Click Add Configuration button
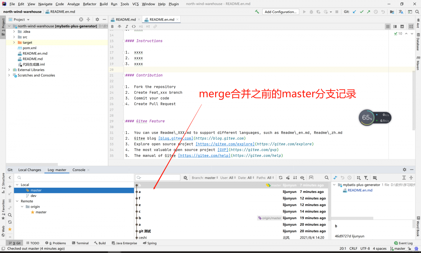This screenshot has width=421, height=253. pyautogui.click(x=281, y=12)
